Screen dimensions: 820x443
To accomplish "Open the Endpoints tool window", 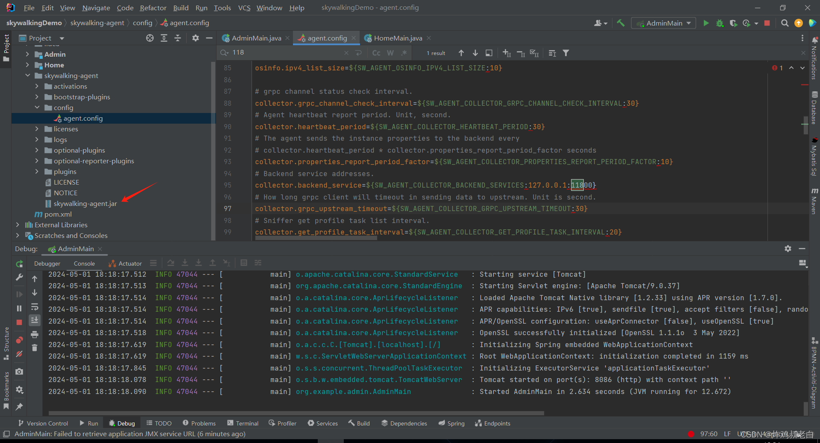I will click(492, 423).
